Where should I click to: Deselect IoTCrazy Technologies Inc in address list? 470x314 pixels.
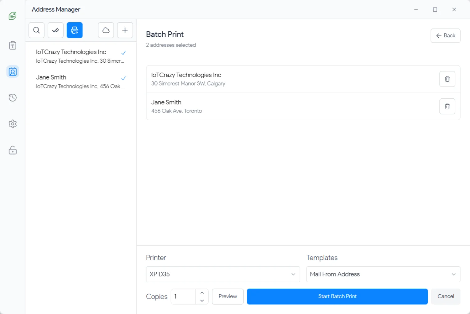point(123,53)
